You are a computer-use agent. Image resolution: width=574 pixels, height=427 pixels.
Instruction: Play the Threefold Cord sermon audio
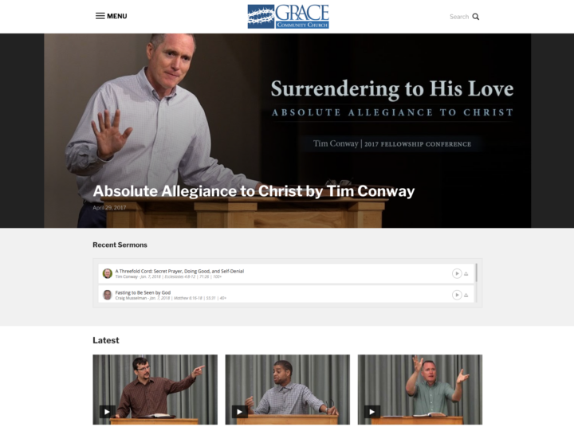point(457,273)
